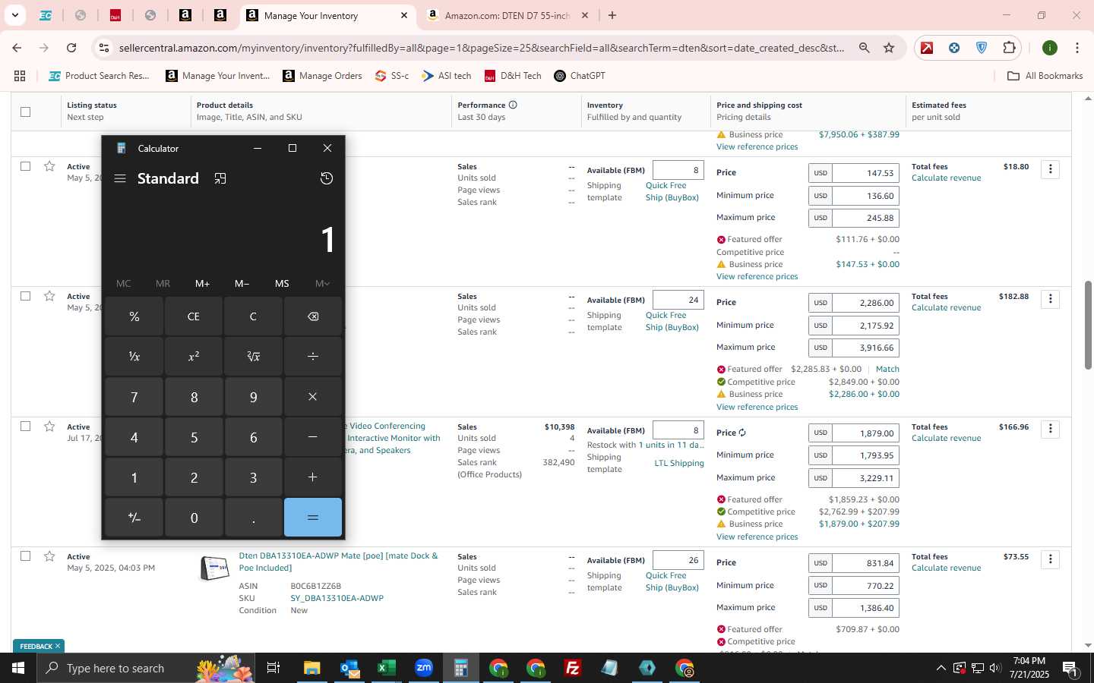Select checkbox for the 147.53 price listing
This screenshot has width=1094, height=683.
tap(25, 165)
